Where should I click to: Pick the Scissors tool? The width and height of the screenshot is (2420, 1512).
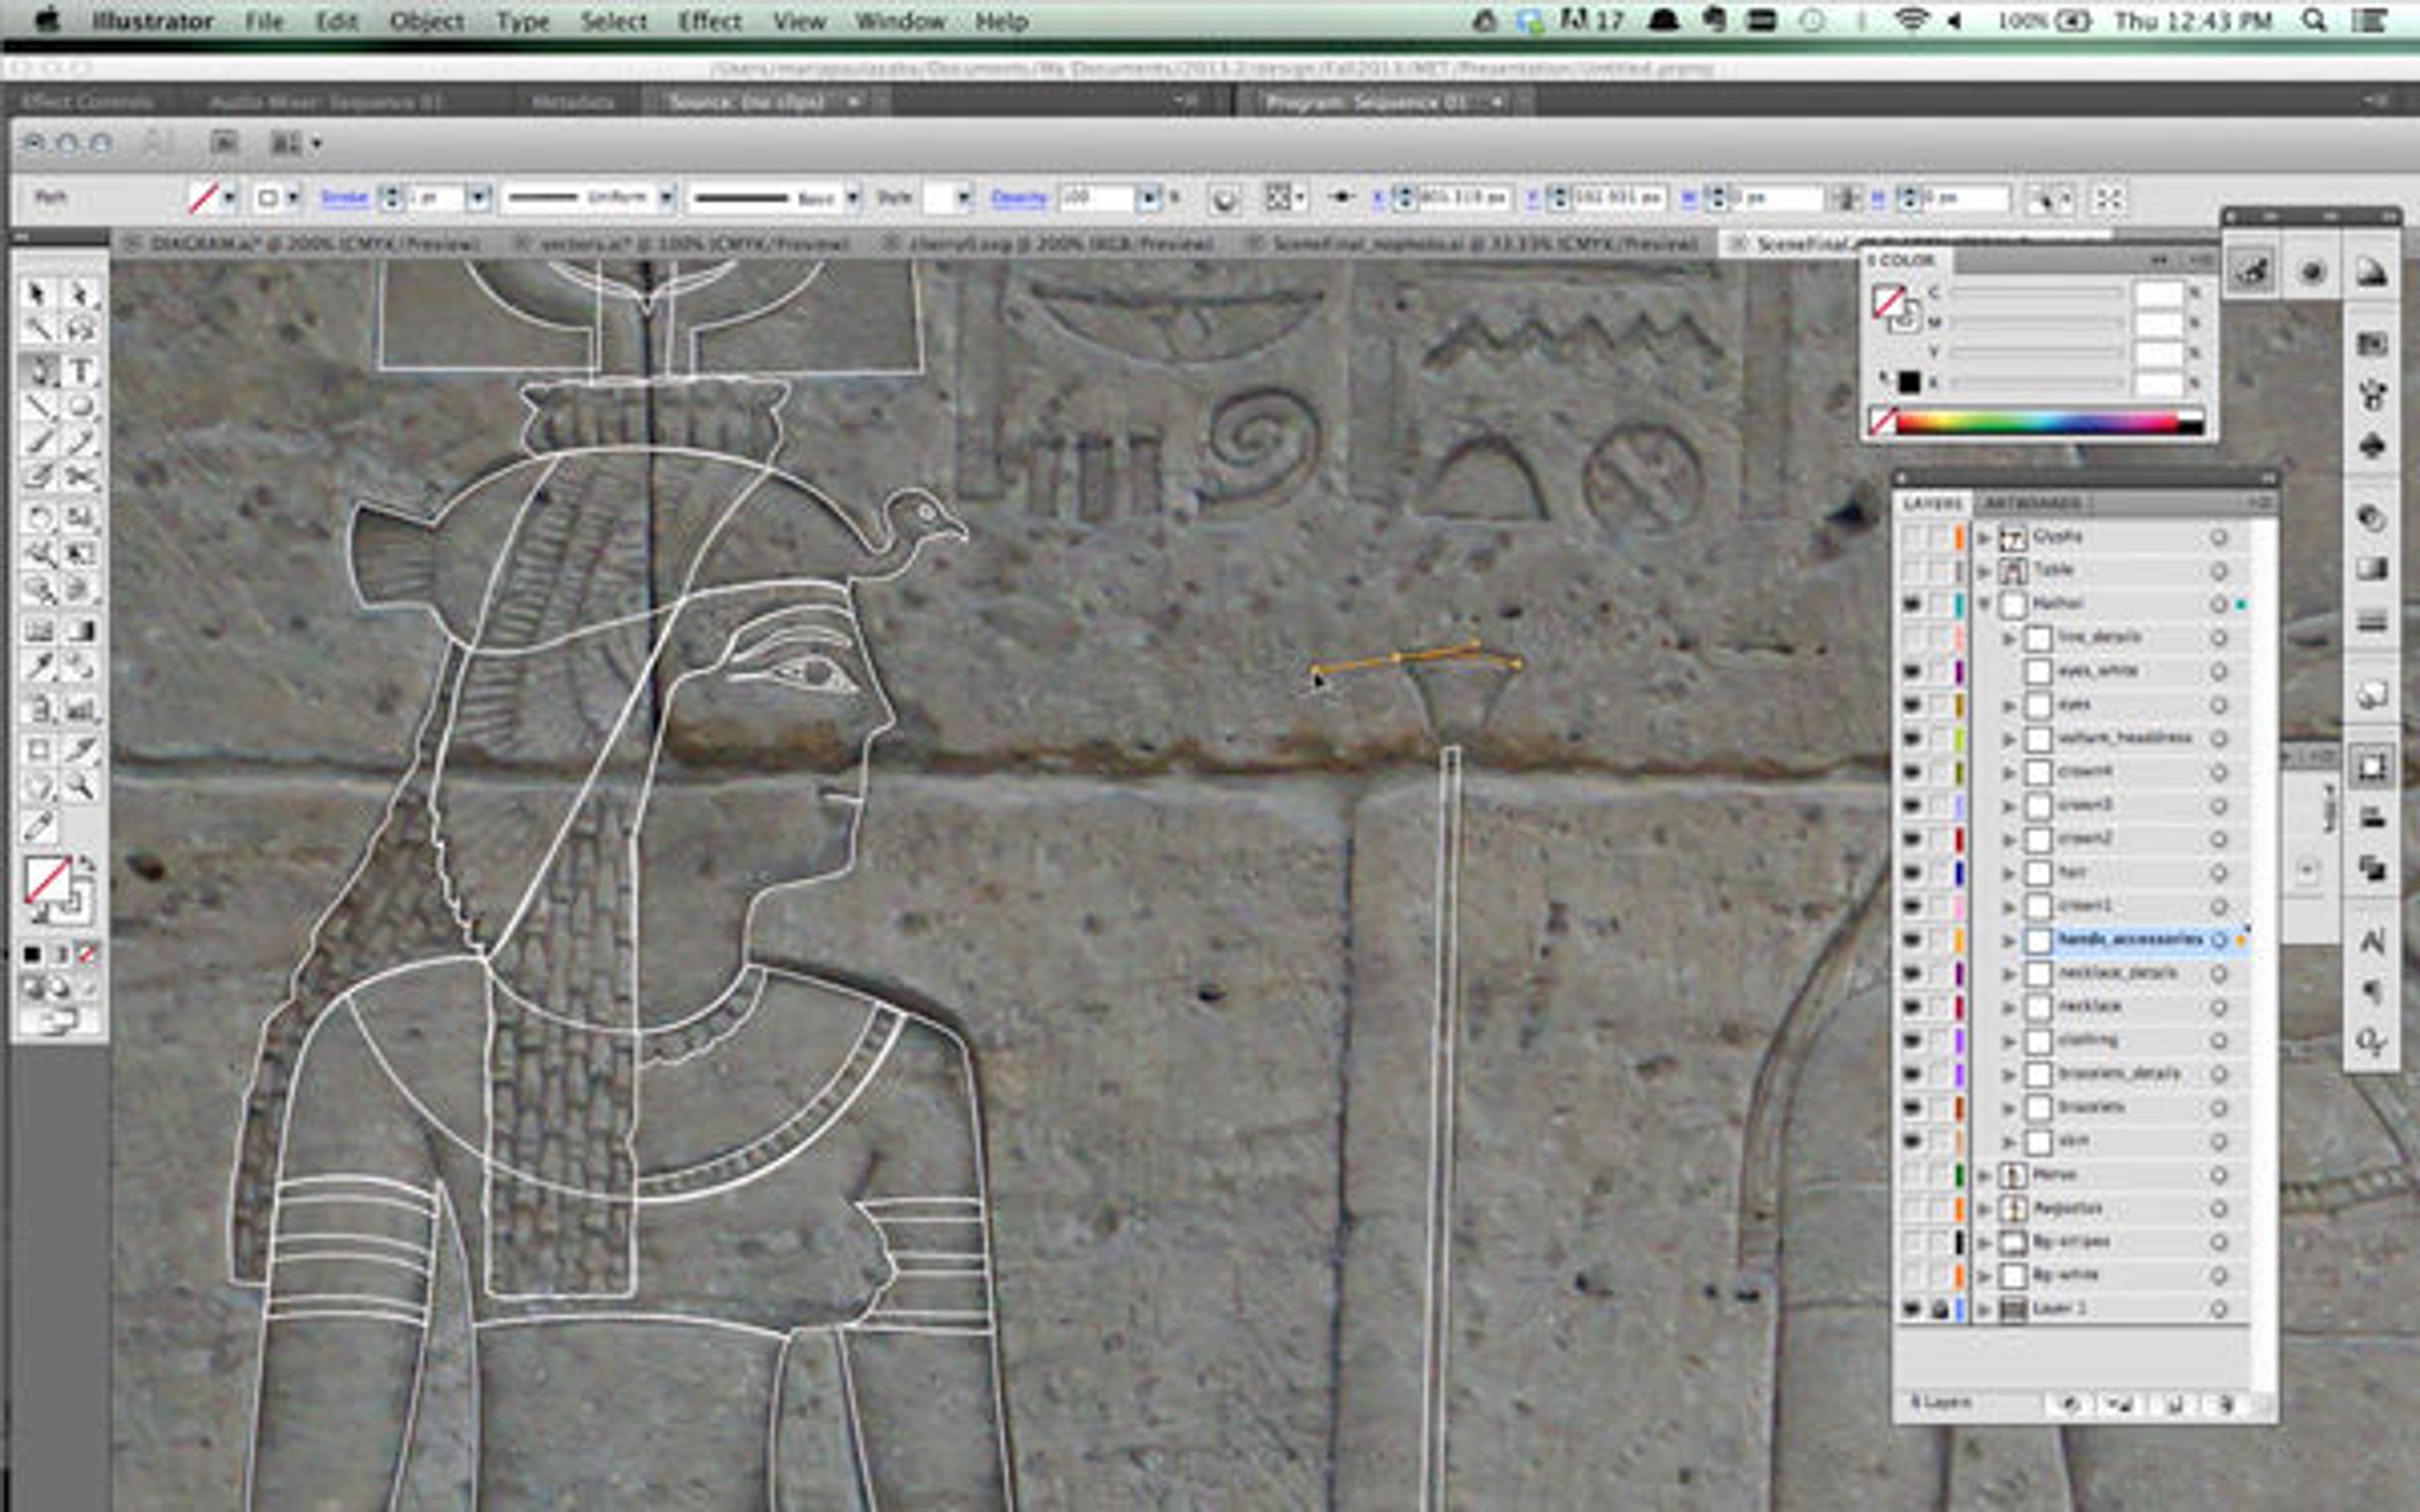82,477
